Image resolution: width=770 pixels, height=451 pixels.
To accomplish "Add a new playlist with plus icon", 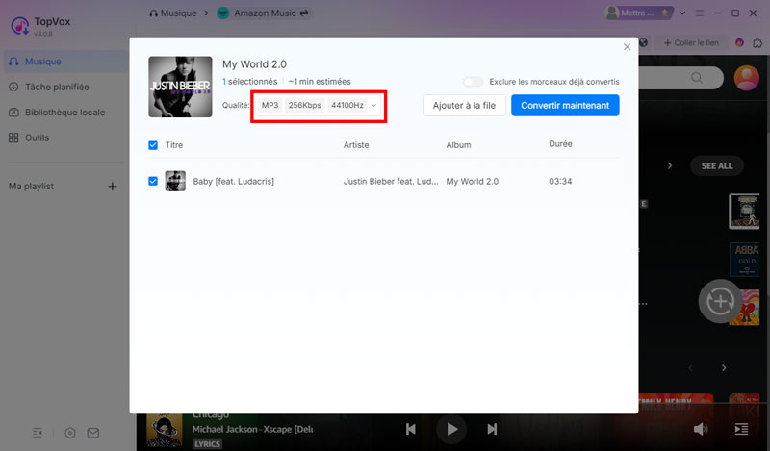I will (x=113, y=186).
